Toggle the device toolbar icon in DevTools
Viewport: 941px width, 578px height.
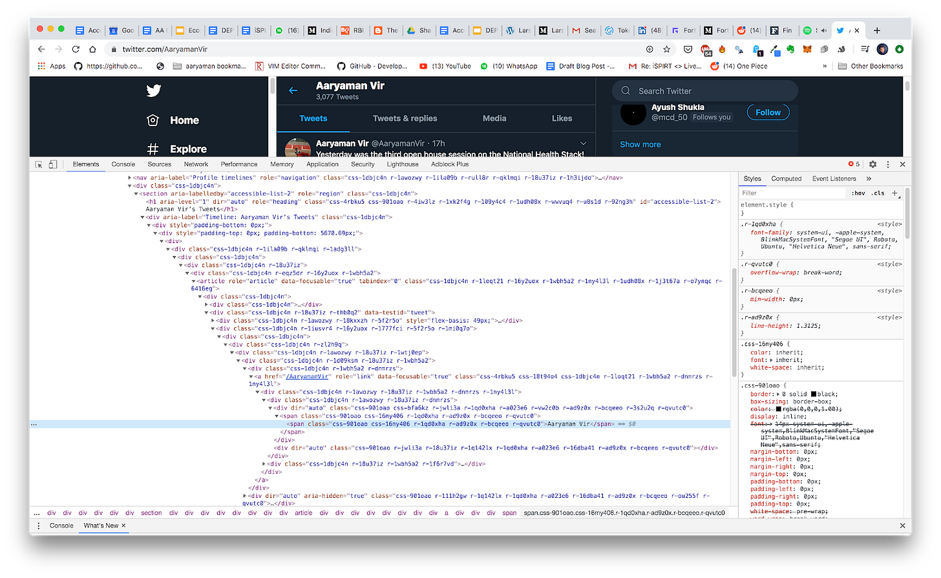pyautogui.click(x=53, y=164)
